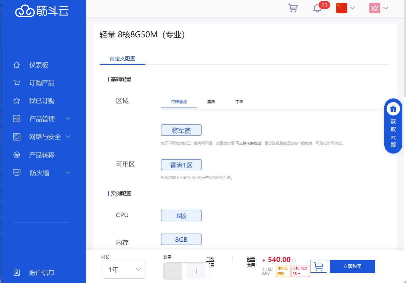Switch region to the 中国 tab
406x283 pixels.
coord(239,101)
